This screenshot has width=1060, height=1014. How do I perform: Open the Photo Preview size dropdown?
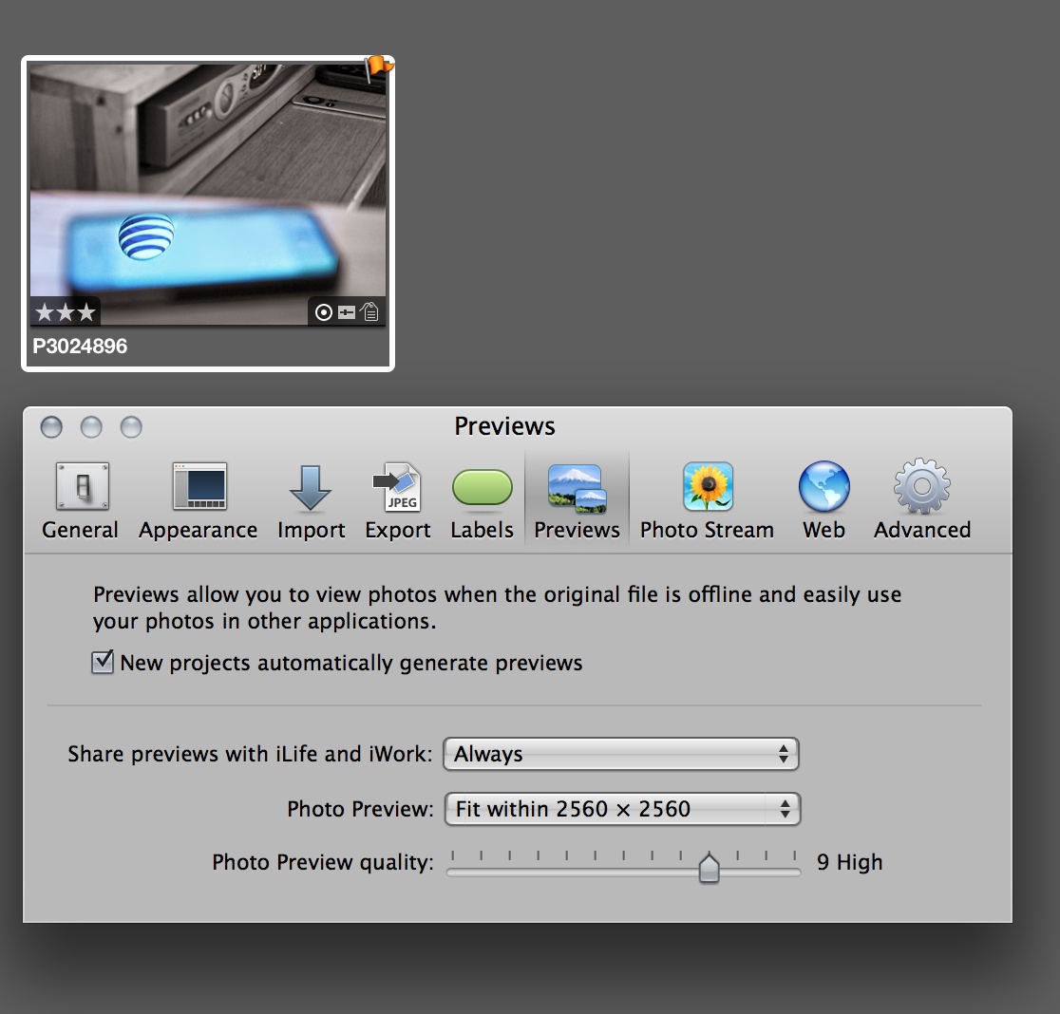(622, 810)
